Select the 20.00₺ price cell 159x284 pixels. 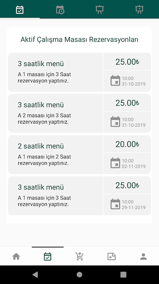pos(127,144)
